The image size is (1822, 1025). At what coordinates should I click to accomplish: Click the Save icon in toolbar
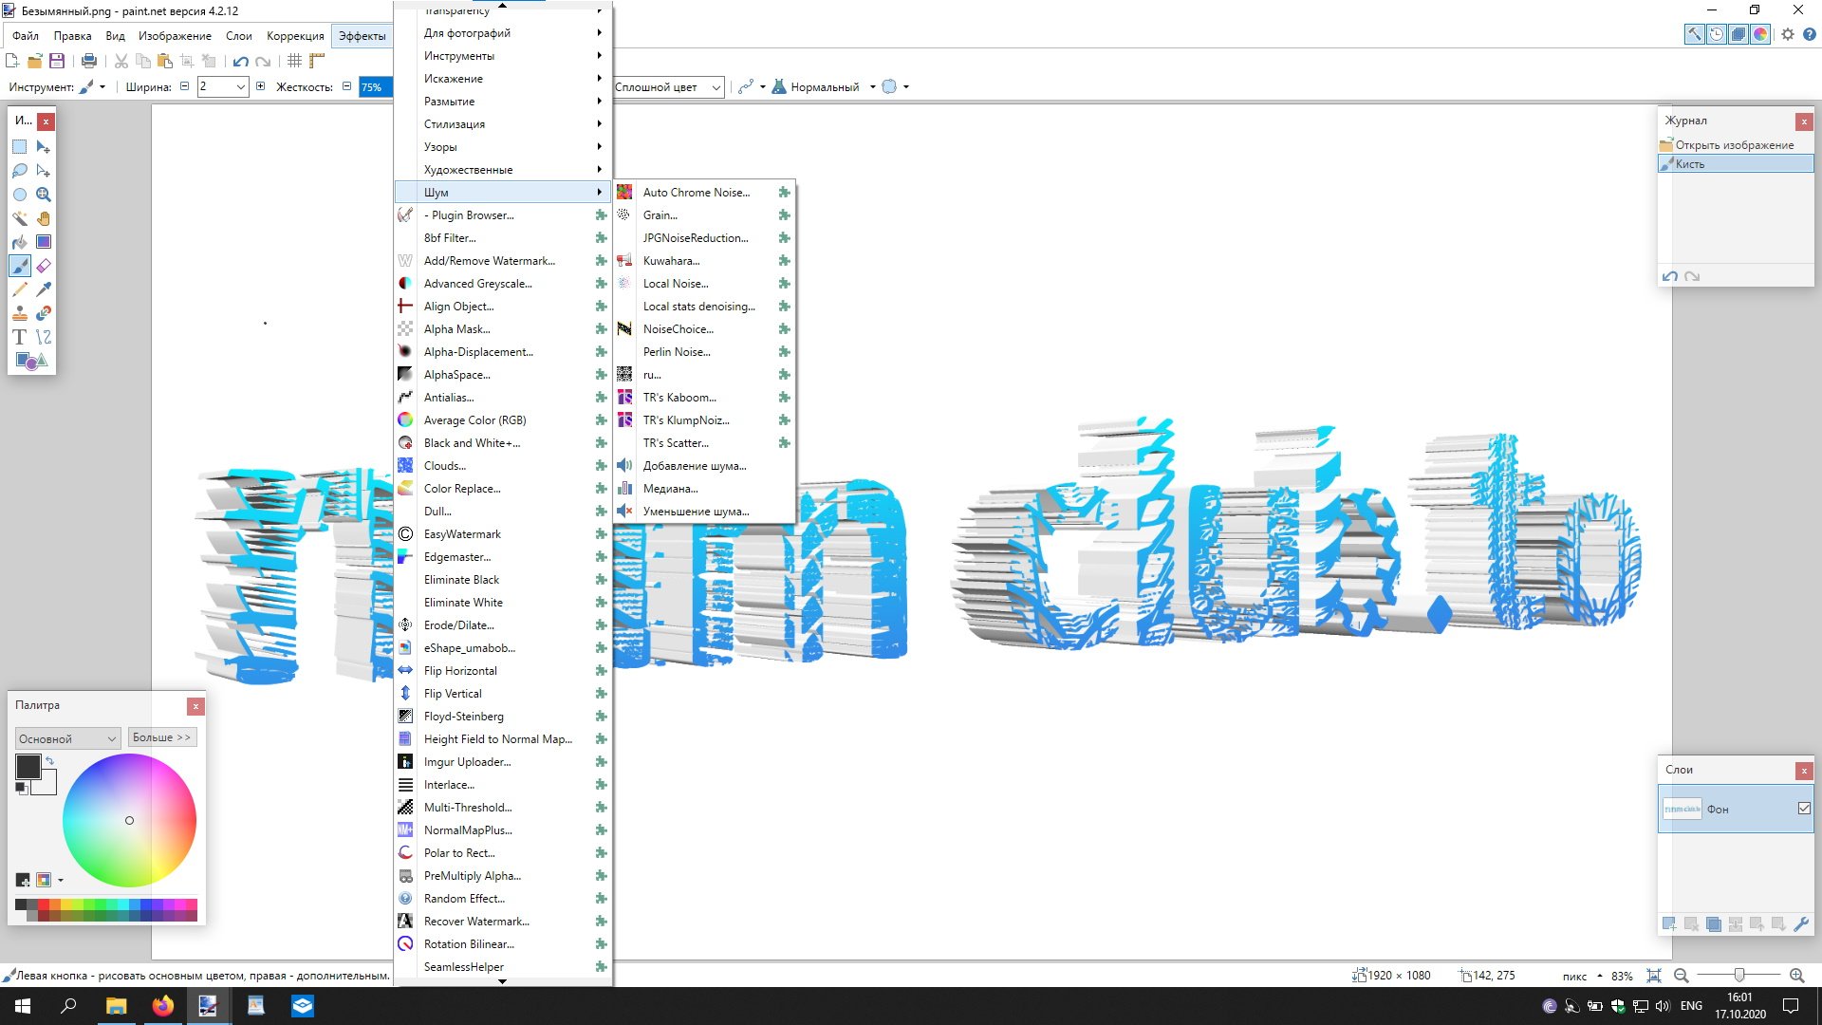pos(57,61)
